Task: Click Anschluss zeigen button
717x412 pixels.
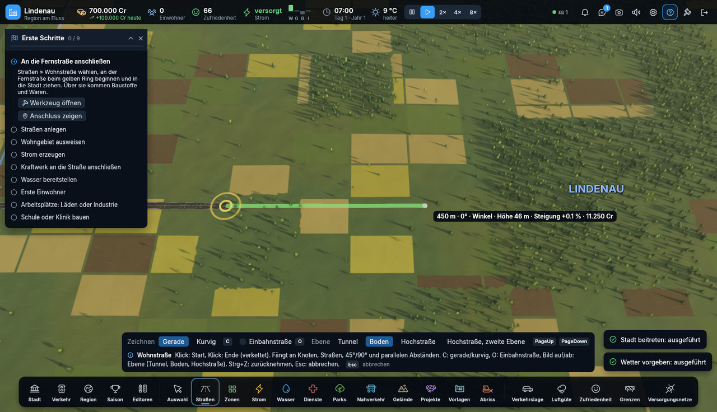Action: coord(52,116)
